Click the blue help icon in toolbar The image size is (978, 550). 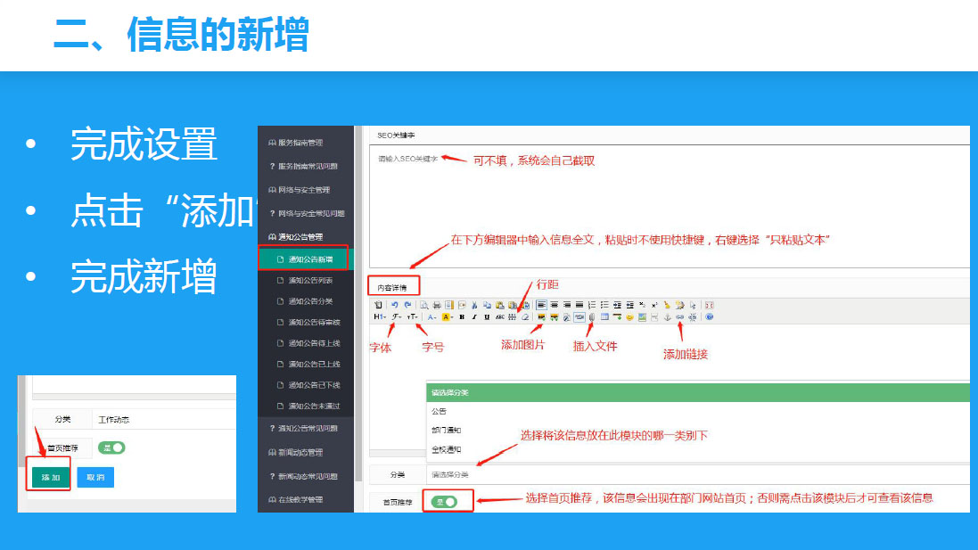709,316
